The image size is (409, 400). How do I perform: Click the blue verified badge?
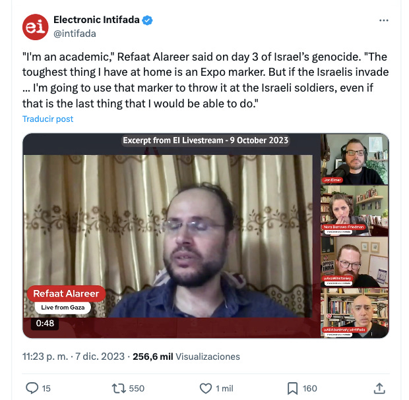tap(147, 20)
